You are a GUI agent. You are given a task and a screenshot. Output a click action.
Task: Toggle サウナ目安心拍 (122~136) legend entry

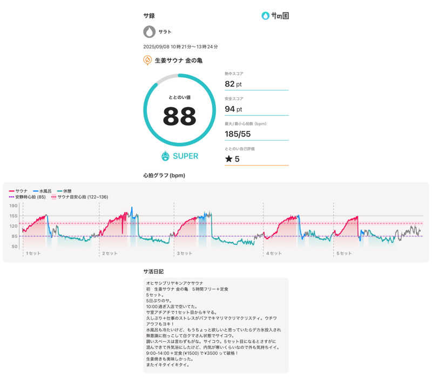[x=79, y=197]
